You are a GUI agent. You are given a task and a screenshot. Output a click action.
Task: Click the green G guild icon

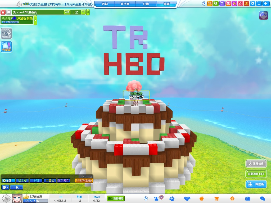click(216, 3)
